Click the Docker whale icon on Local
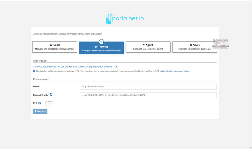The height and width of the screenshot is (149, 252). pos(51,45)
